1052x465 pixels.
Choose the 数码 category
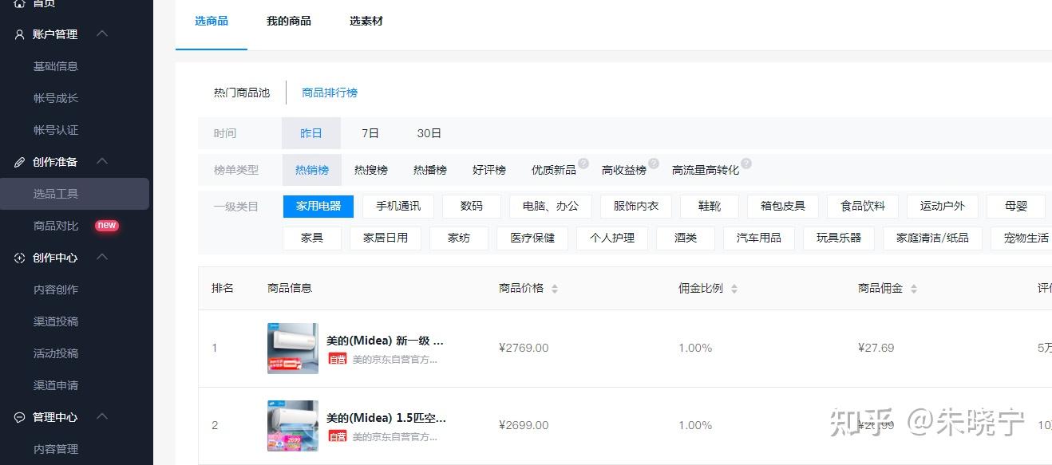point(472,206)
